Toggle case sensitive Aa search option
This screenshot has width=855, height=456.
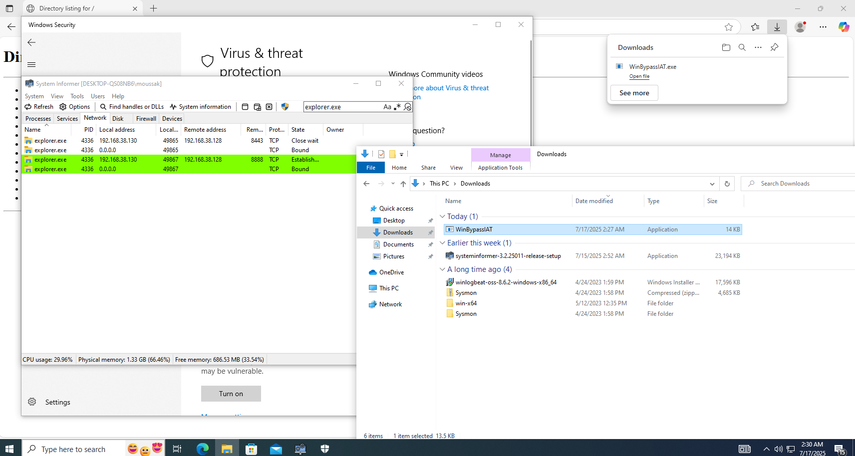(x=387, y=107)
